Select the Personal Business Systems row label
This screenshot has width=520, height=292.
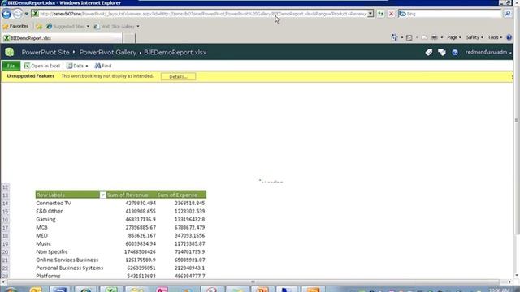[x=70, y=268]
